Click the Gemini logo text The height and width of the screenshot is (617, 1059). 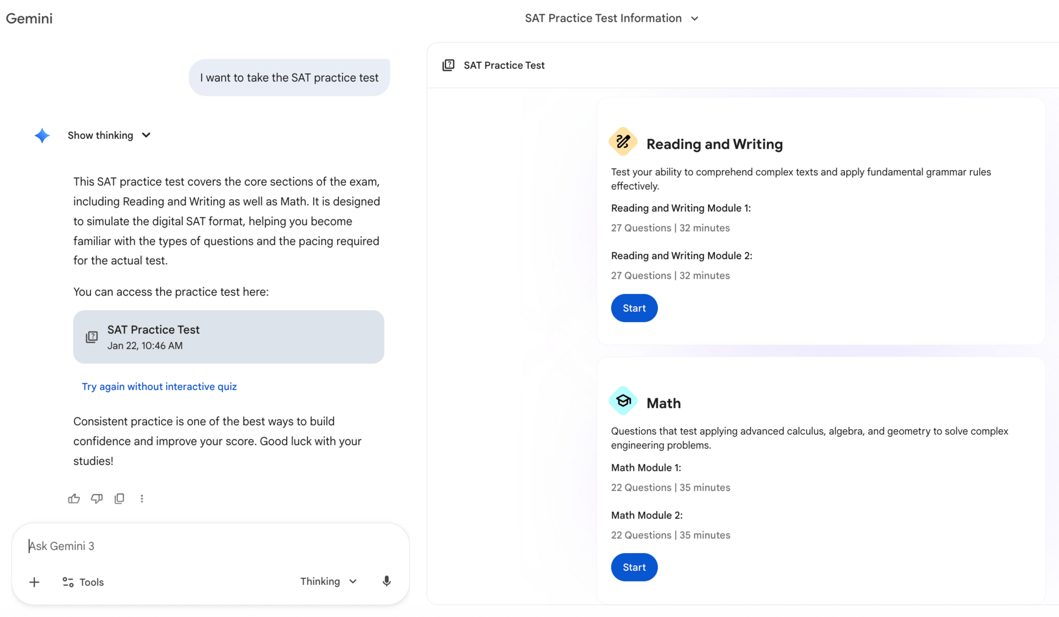point(29,18)
